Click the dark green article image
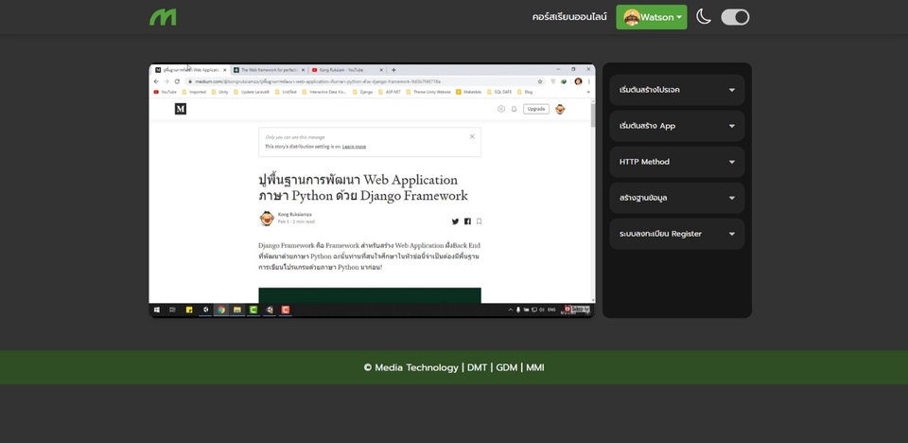 tap(370, 295)
